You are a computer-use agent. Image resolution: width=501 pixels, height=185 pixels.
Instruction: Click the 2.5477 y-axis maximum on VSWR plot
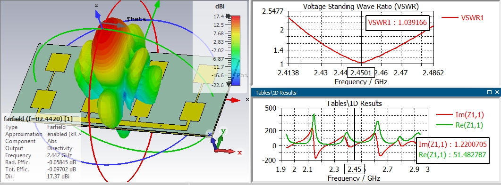click(273, 11)
